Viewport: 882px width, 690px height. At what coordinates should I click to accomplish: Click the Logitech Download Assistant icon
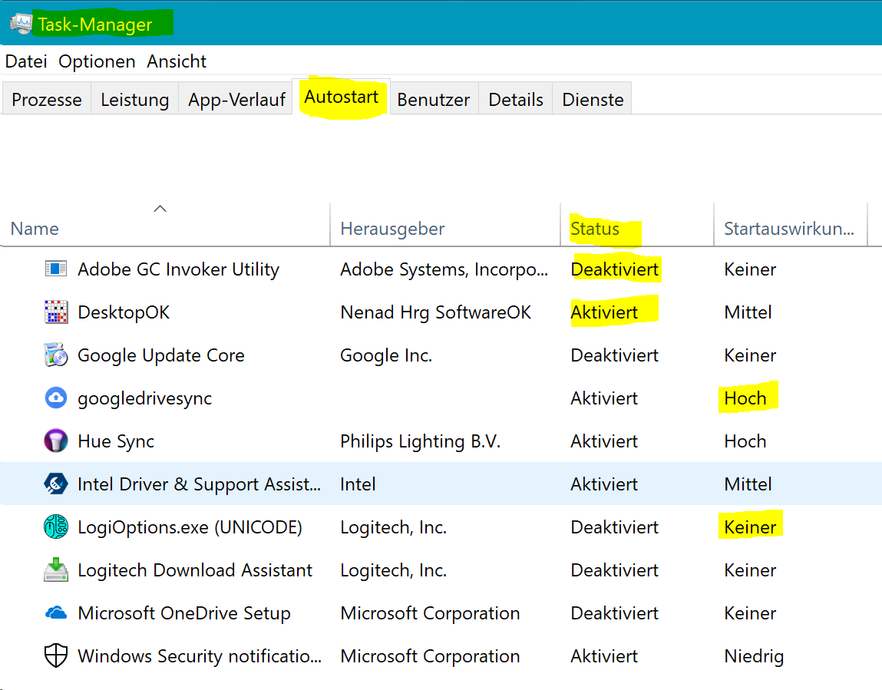56,570
